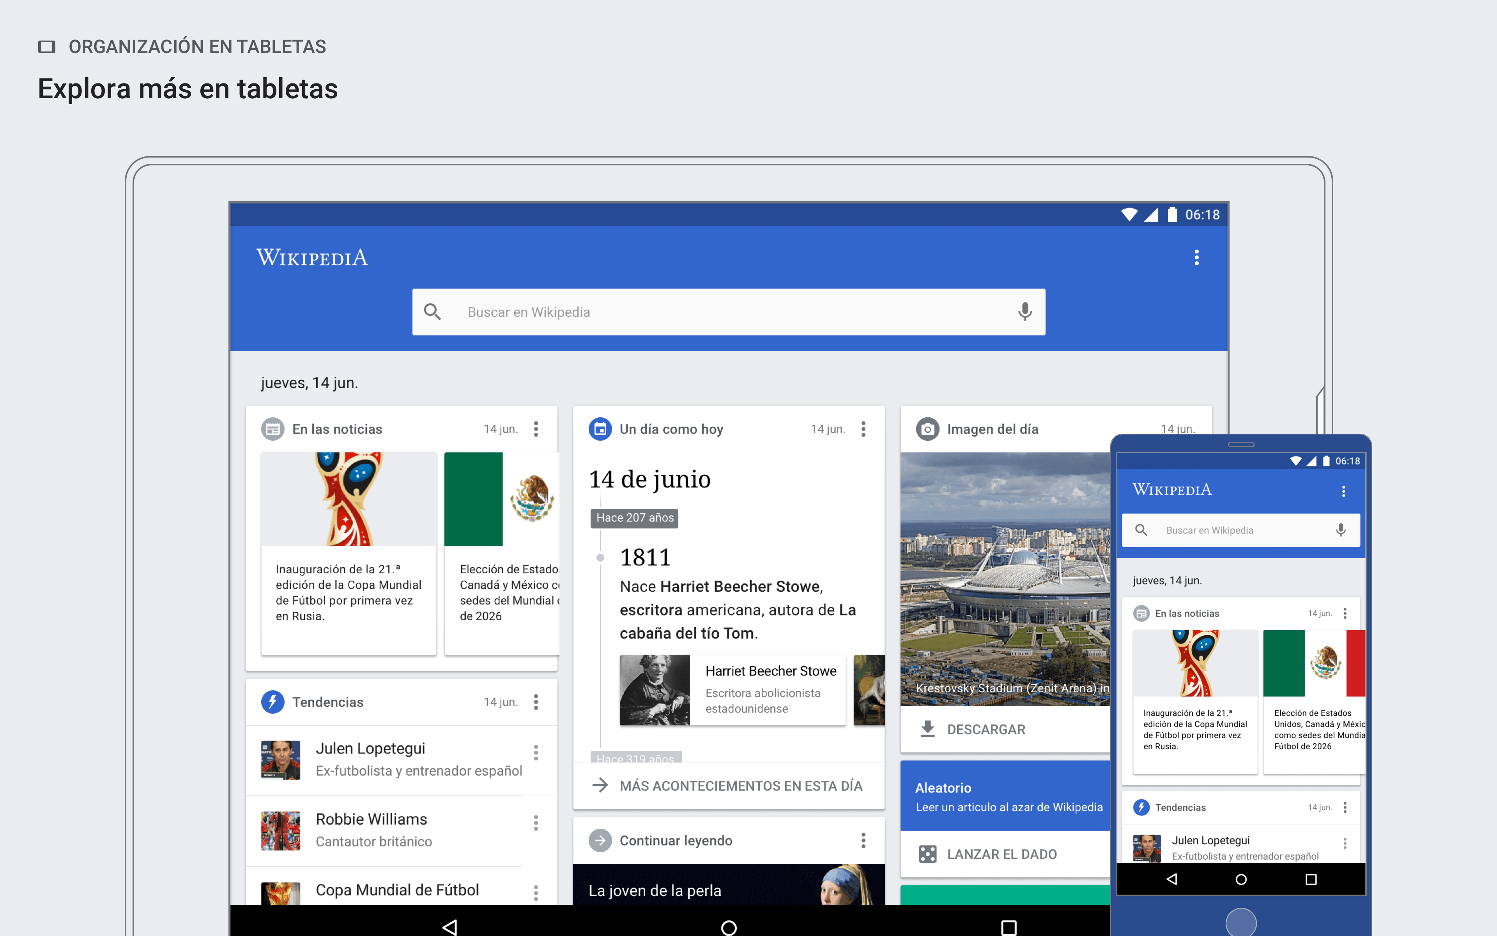Tap the tablet Android back navigation icon

coord(450,927)
